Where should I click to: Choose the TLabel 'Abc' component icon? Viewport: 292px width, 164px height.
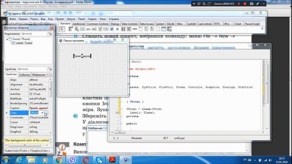click(89, 29)
